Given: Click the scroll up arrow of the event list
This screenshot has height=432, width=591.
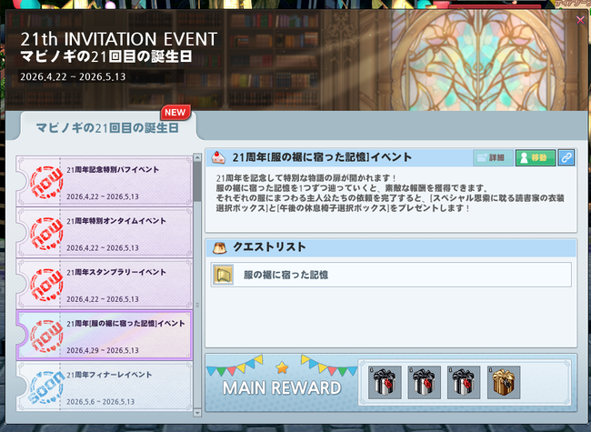Looking at the screenshot, I should (197, 156).
